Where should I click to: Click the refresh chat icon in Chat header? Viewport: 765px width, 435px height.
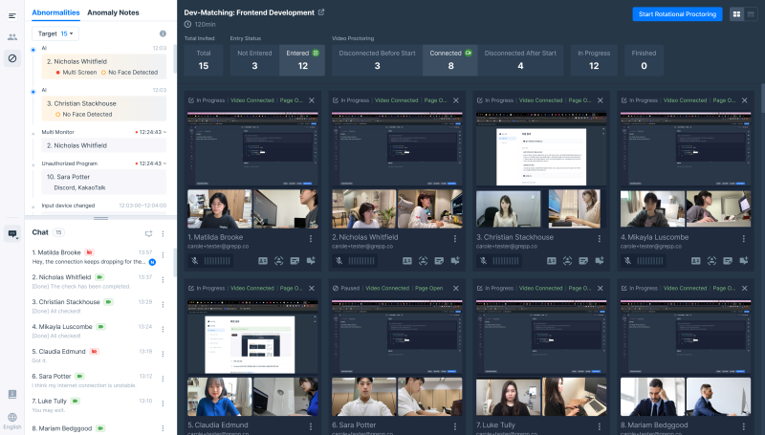point(148,232)
